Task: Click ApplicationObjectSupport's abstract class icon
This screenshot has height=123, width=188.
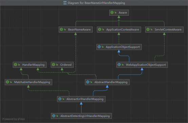Action: 99,47
